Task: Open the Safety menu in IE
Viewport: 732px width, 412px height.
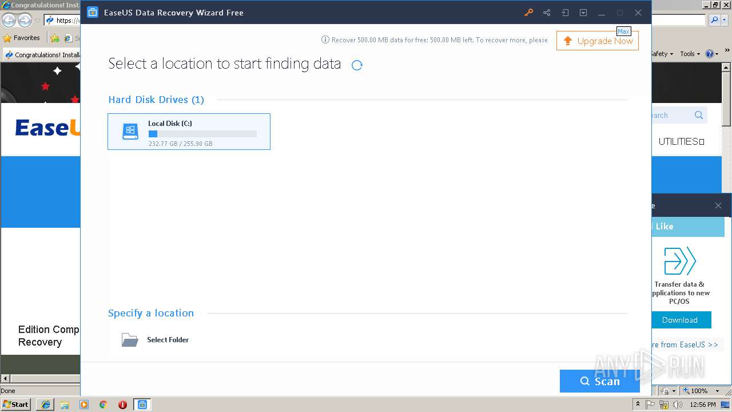Action: tap(662, 54)
